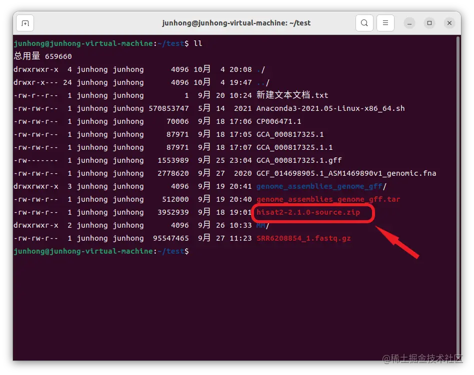Click the file size 2778620
Image resolution: width=474 pixels, height=375 pixels.
click(x=173, y=173)
